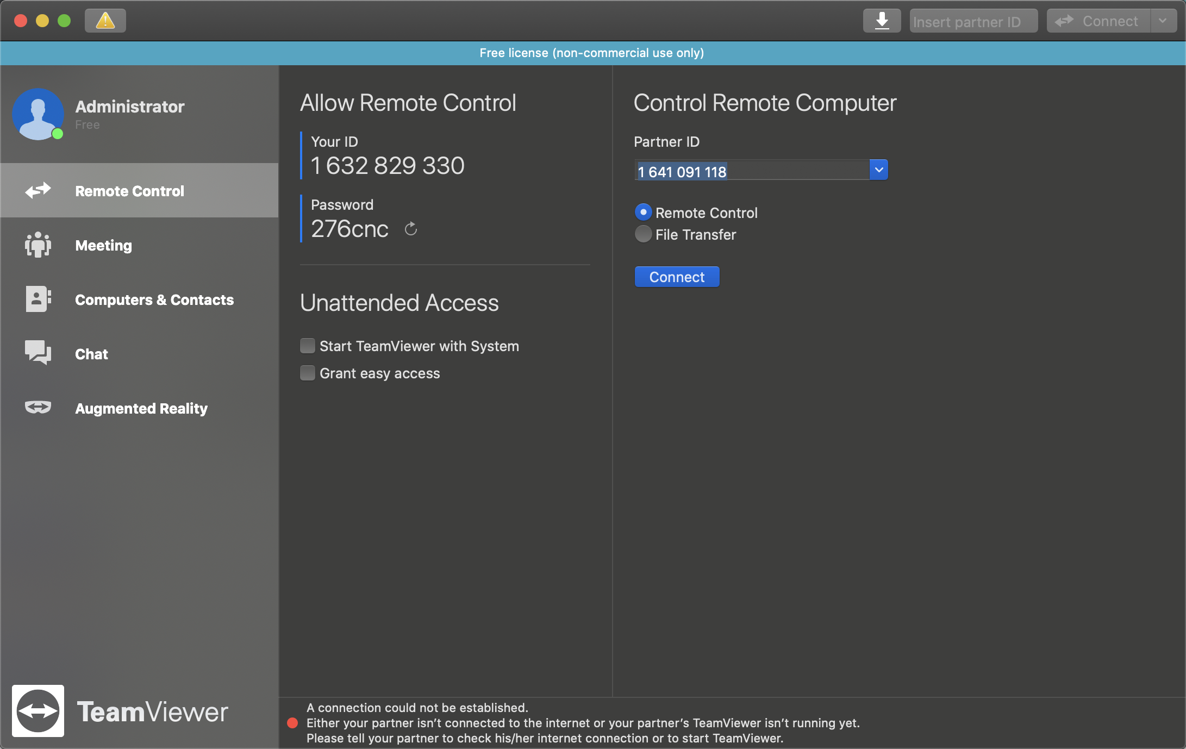This screenshot has width=1186, height=749.
Task: Open the toolbar Connect options chevron
Action: click(x=1163, y=21)
